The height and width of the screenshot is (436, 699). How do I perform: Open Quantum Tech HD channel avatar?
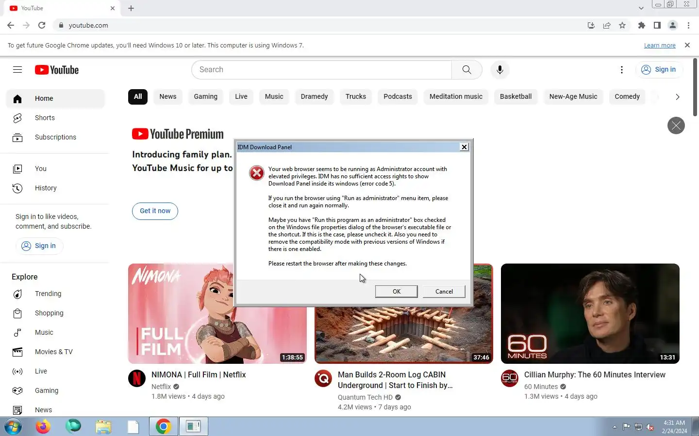pyautogui.click(x=323, y=378)
